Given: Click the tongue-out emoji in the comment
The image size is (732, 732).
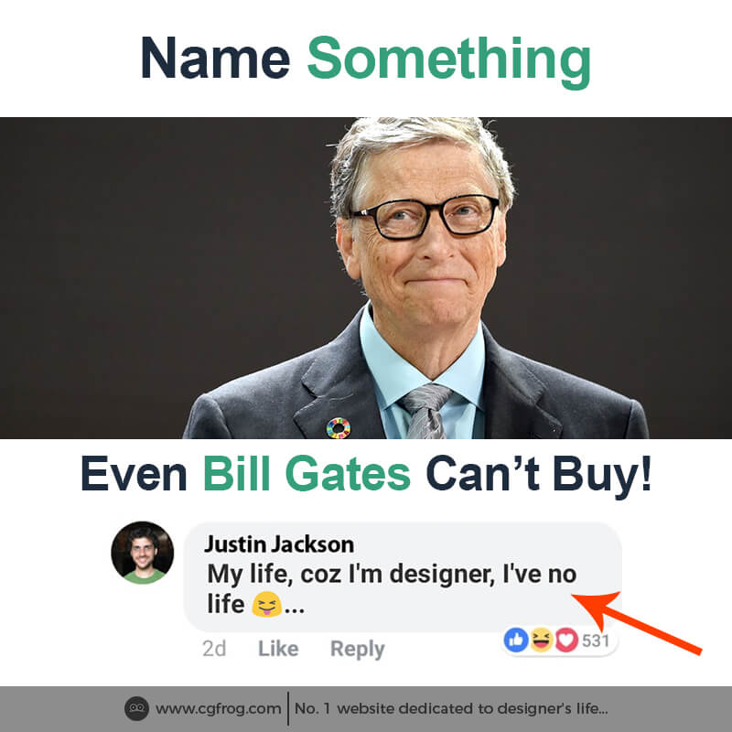Looking at the screenshot, I should pyautogui.click(x=266, y=604).
